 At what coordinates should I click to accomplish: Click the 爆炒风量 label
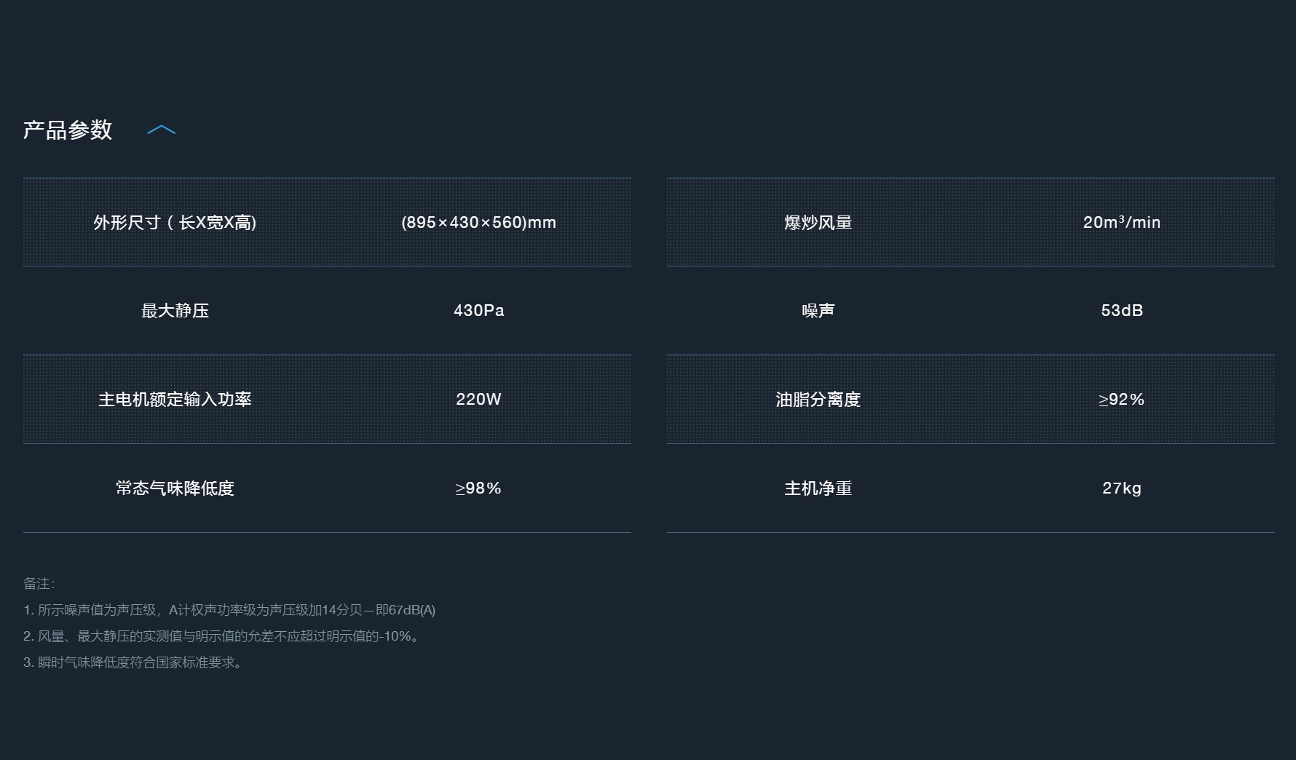(x=818, y=223)
